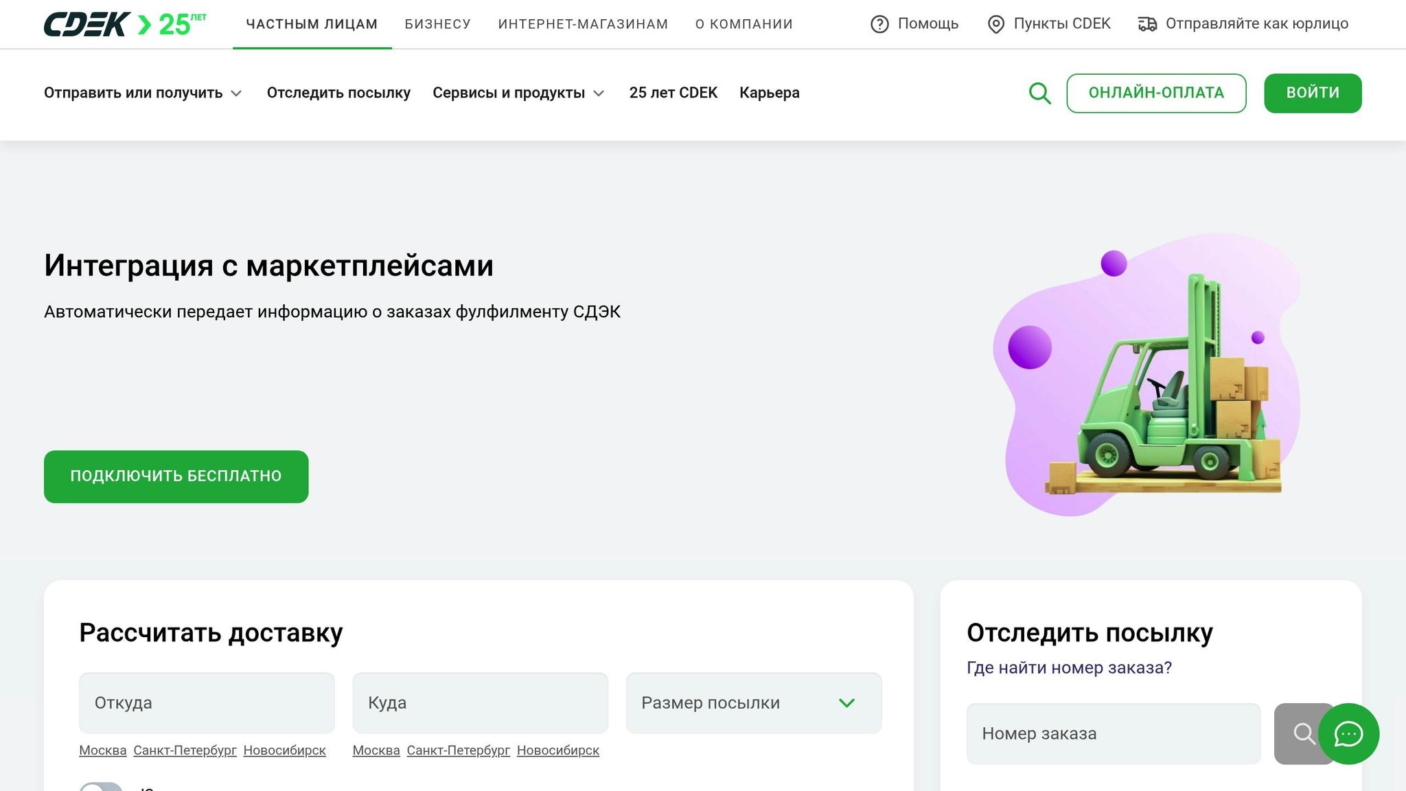The image size is (1406, 791).
Task: Open the Размер посылки dropdown
Action: point(753,702)
